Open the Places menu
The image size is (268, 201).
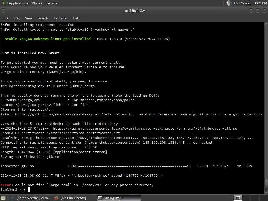[x=37, y=3]
